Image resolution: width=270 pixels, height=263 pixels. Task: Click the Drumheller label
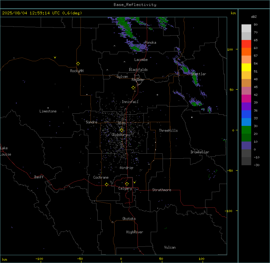(200, 152)
